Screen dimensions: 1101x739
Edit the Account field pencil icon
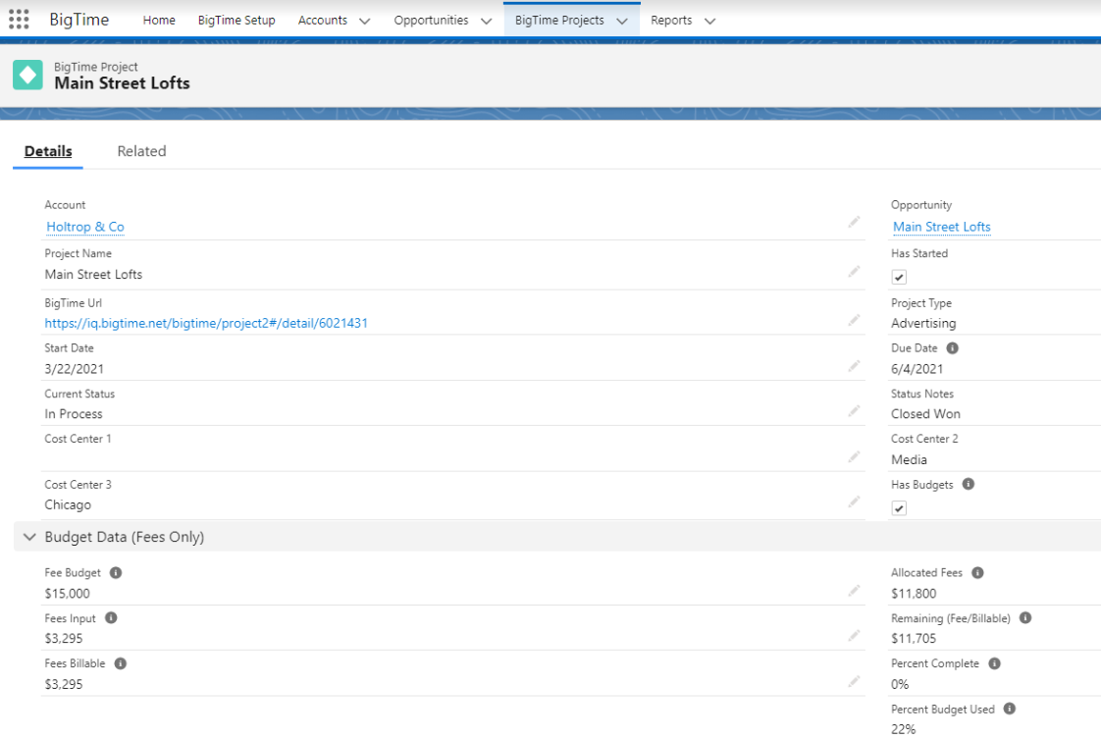[854, 222]
